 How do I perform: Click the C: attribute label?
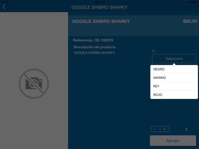coord(154,51)
